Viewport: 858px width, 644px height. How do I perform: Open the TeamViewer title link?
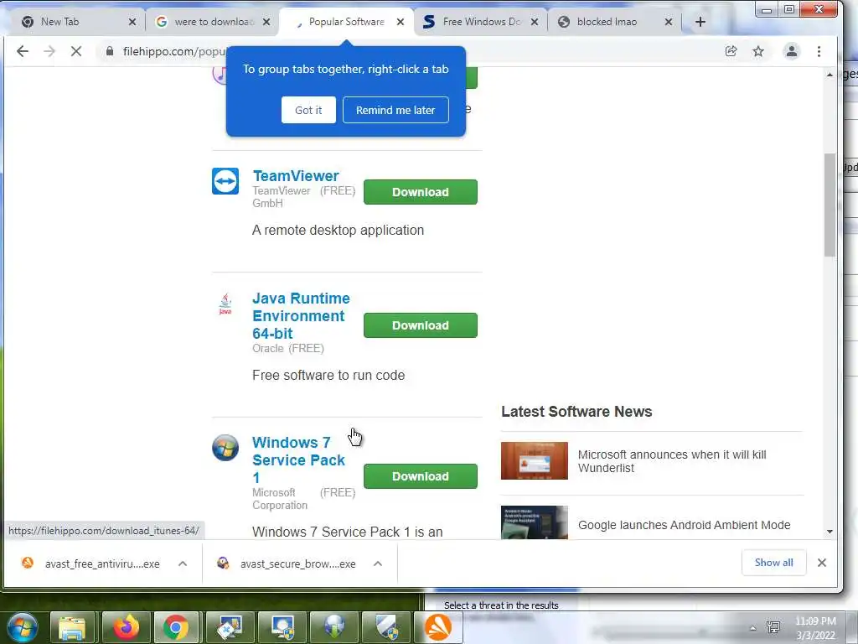point(296,176)
